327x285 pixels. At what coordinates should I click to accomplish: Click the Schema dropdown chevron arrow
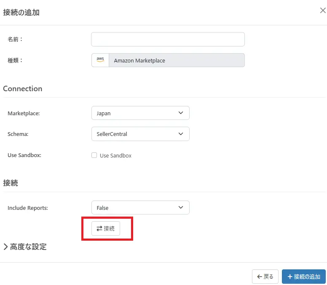181,134
